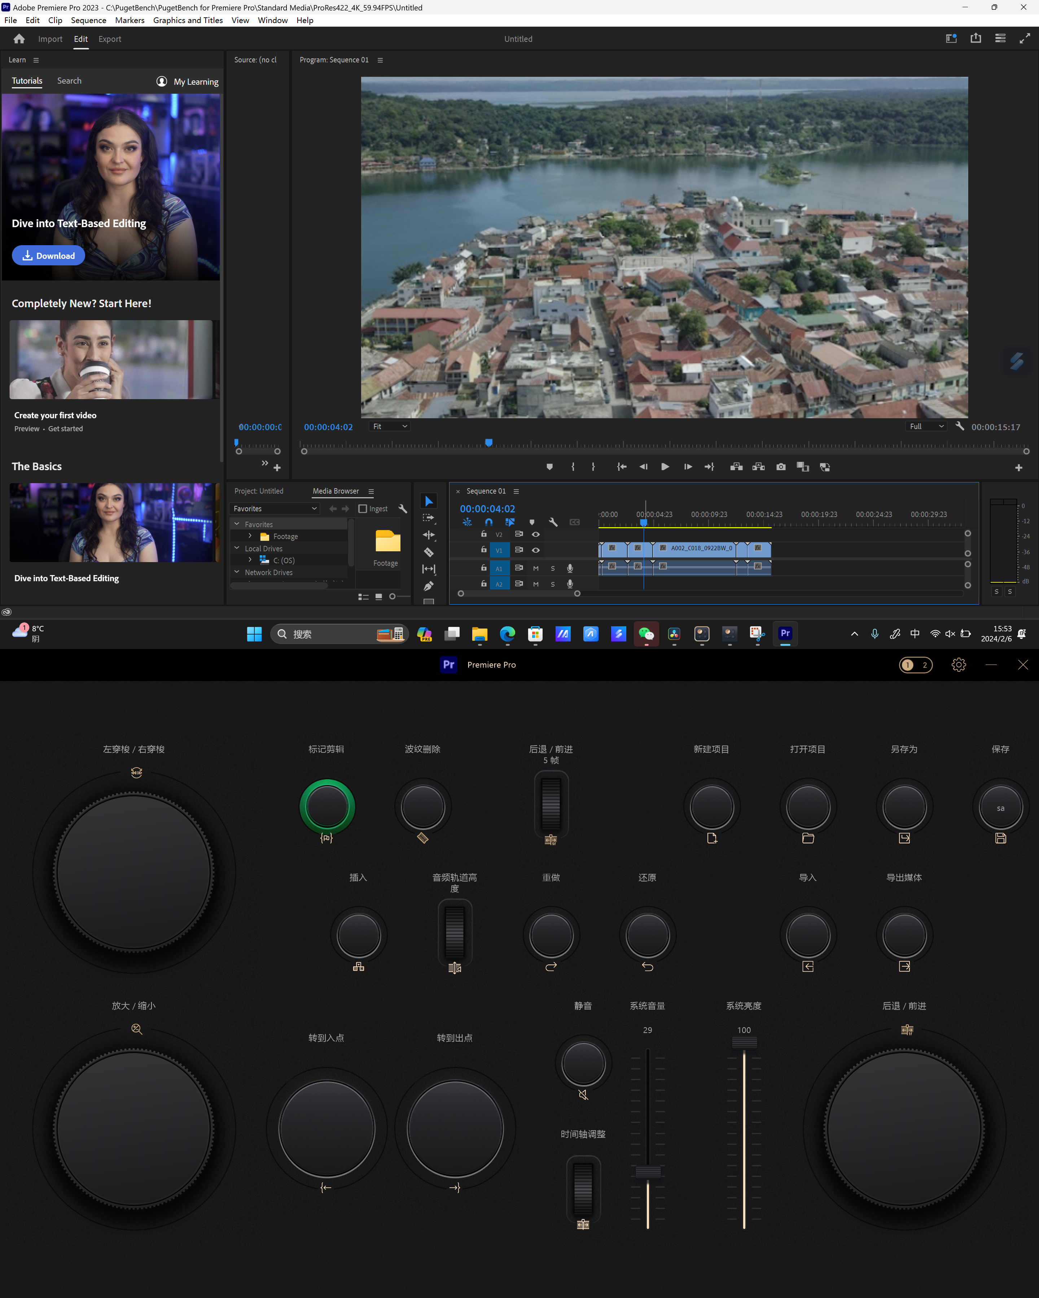This screenshot has height=1298, width=1039.
Task: Switch to Media Browser tab
Action: [x=336, y=491]
